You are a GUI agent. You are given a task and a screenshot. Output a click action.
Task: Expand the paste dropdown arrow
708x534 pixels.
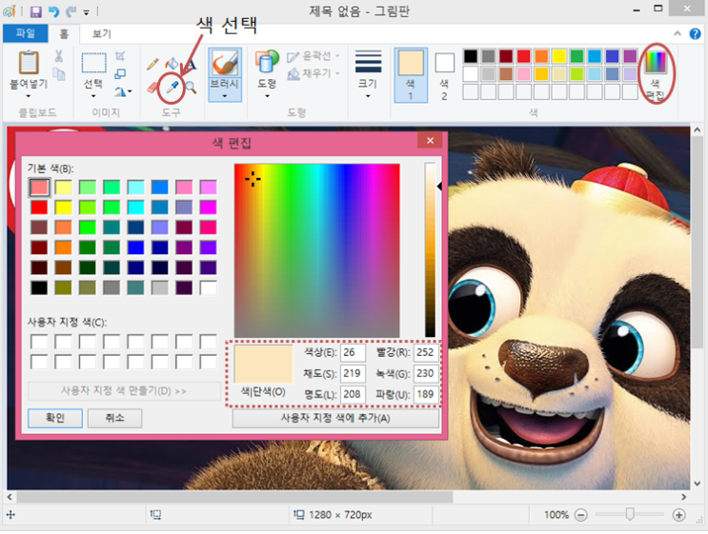(29, 96)
